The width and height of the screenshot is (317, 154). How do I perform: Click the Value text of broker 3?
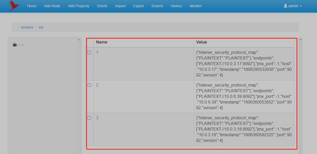[244, 129]
